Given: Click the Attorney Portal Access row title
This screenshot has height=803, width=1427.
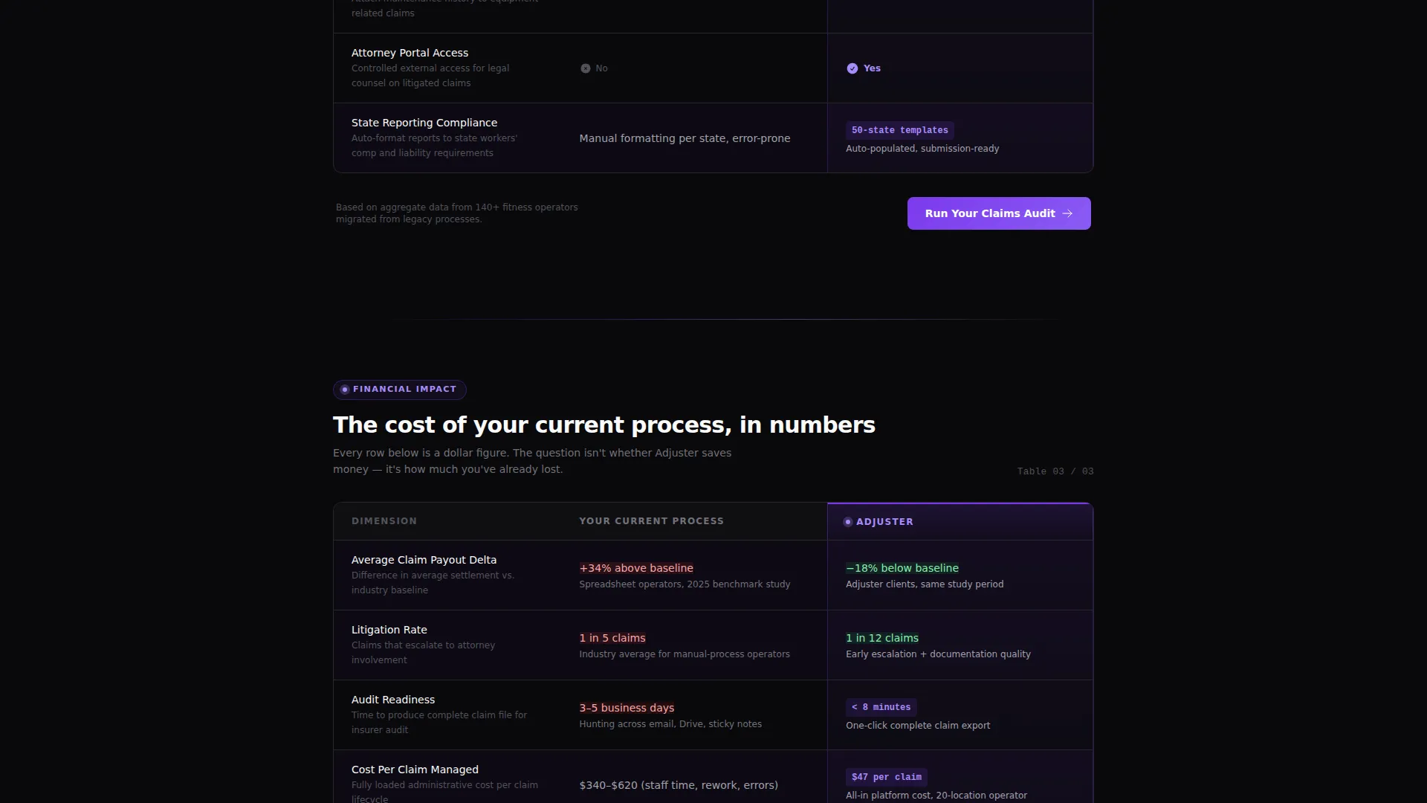Looking at the screenshot, I should 410,53.
